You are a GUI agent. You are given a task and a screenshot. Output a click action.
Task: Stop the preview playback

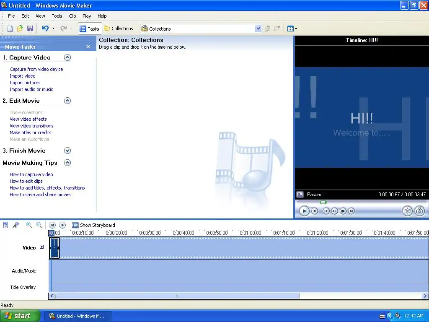315,211
